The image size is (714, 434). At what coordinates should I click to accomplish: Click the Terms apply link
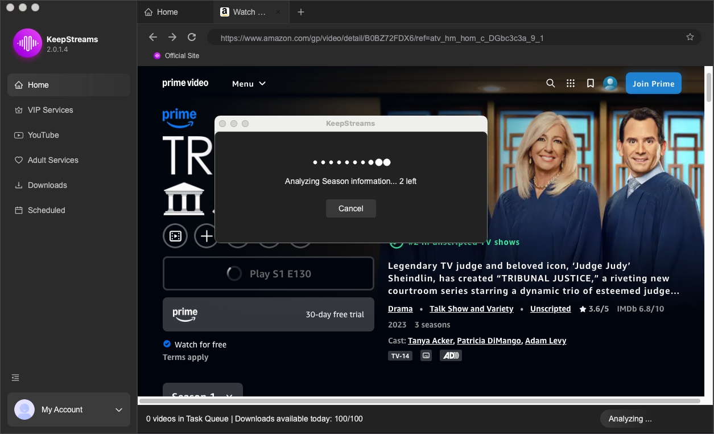[185, 357]
